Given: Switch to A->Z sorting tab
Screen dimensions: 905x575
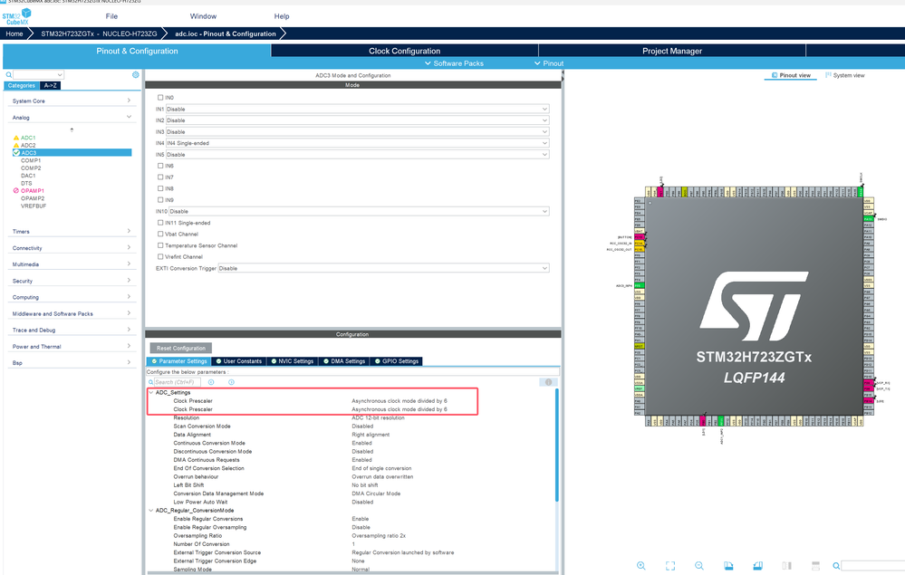Looking at the screenshot, I should 50,85.
